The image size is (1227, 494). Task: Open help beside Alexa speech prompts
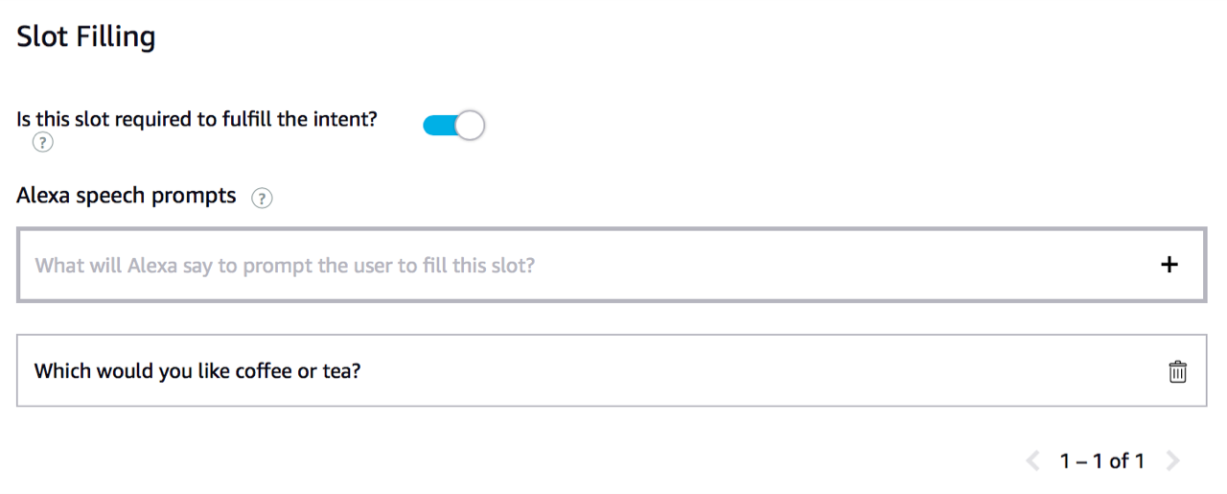tap(262, 198)
